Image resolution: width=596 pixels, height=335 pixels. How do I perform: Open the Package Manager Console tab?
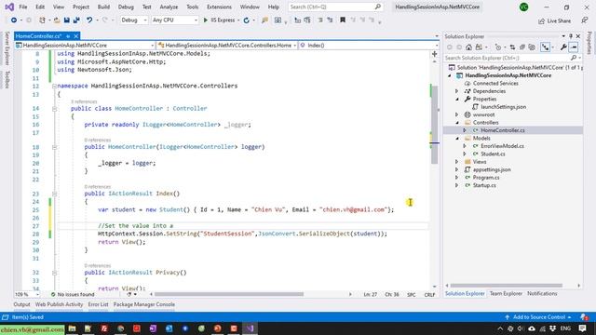pos(144,304)
